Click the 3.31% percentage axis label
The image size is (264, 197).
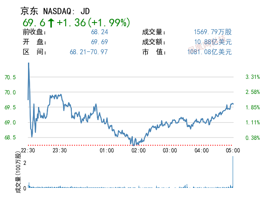tap(253, 77)
